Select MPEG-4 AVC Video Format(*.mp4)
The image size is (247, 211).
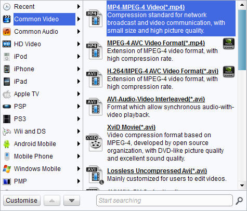tap(156, 43)
